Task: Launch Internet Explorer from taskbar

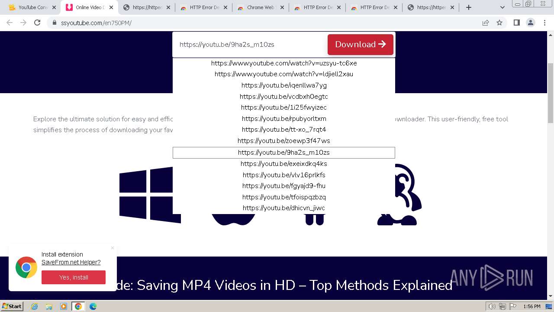Action: tap(34, 306)
